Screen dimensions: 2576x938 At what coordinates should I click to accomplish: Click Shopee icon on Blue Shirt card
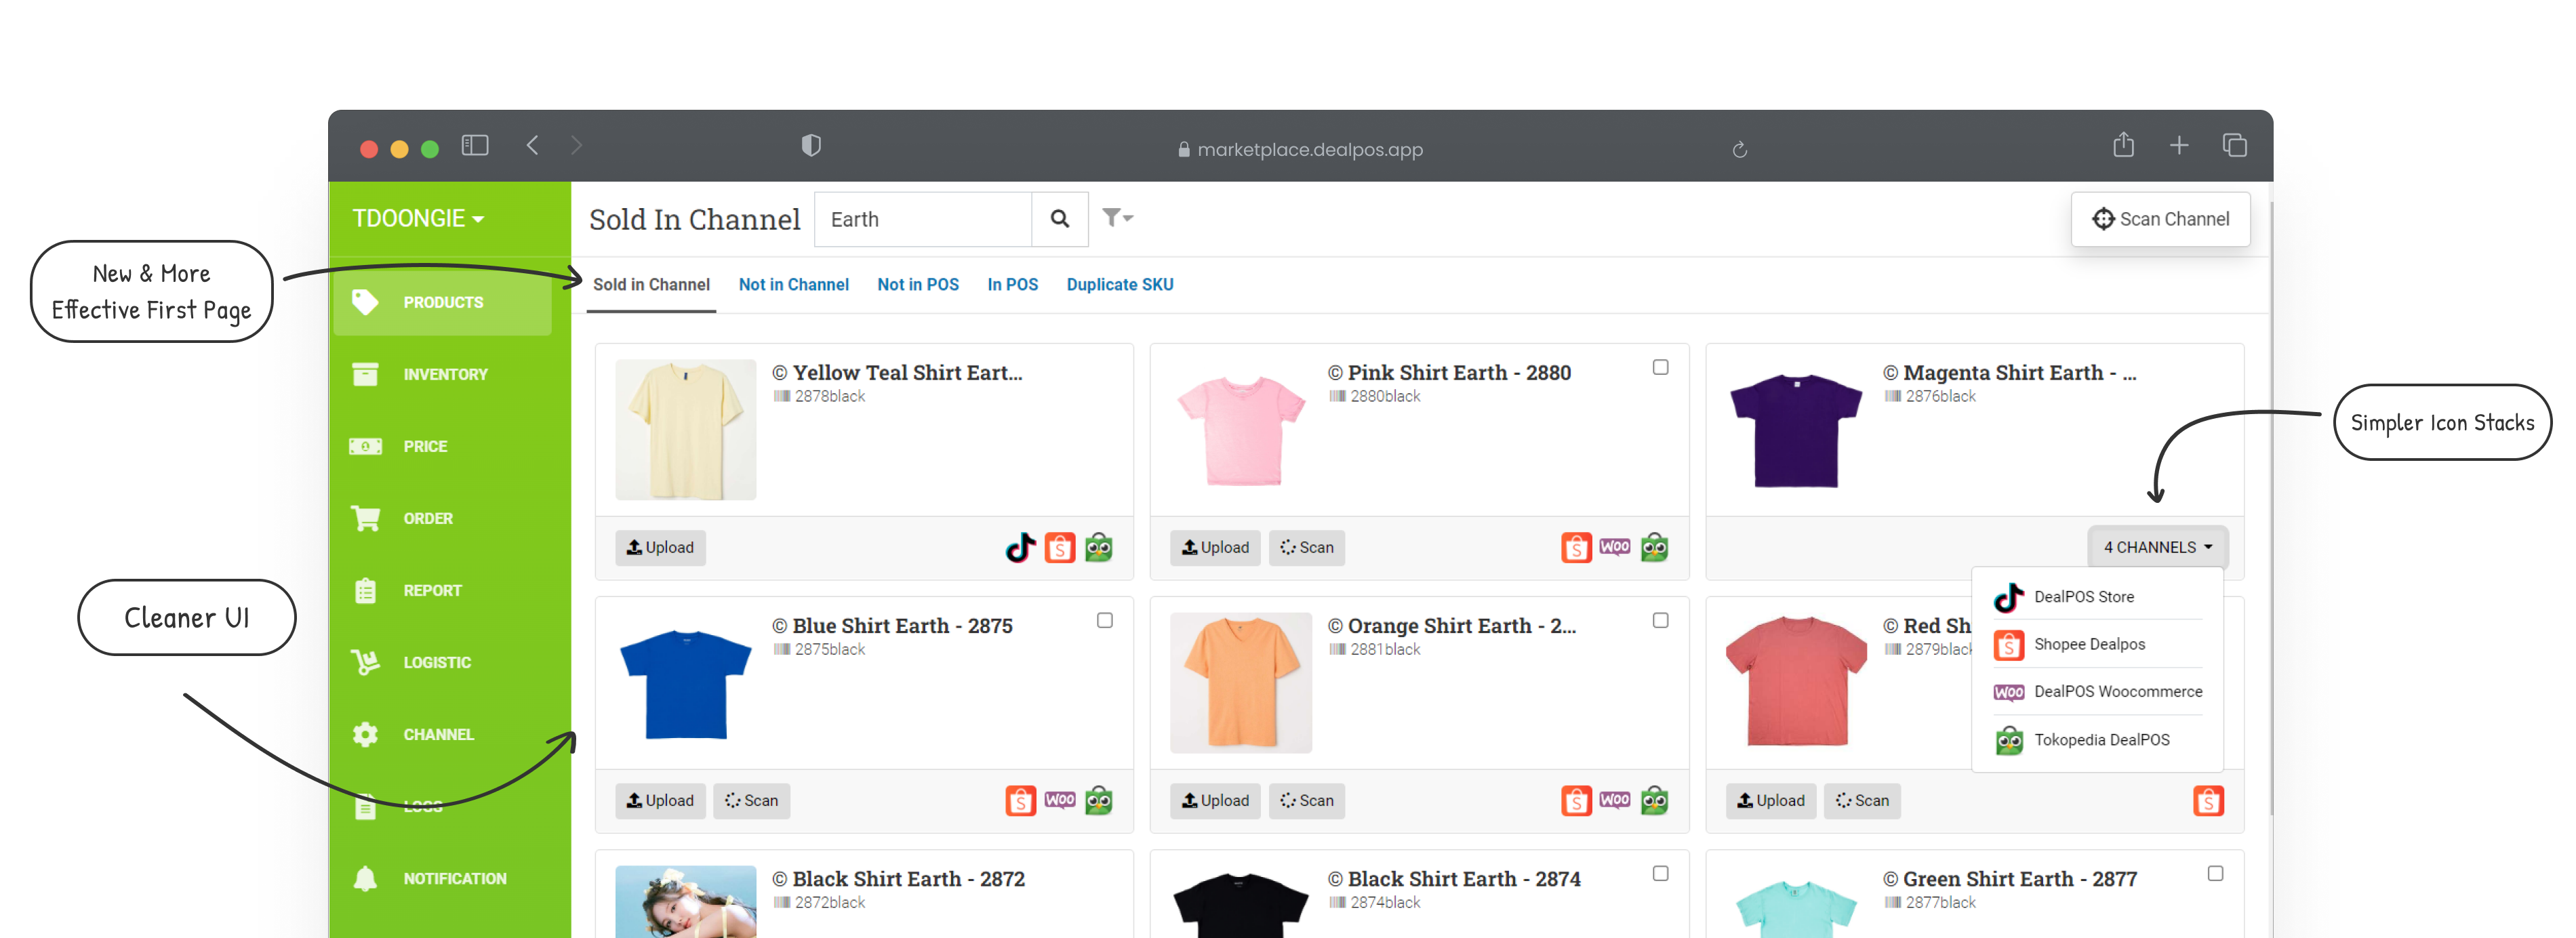point(1020,800)
